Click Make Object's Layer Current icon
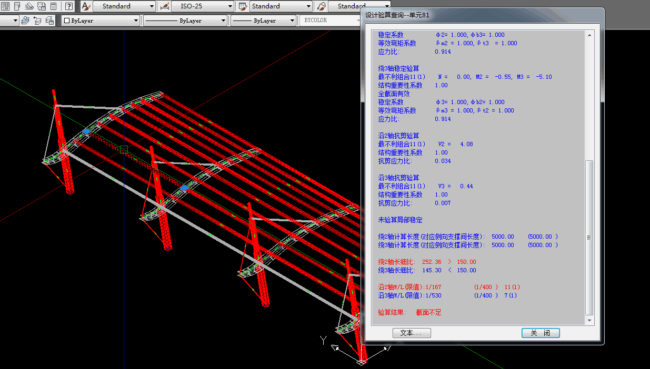This screenshot has width=650, height=369. click(26, 20)
